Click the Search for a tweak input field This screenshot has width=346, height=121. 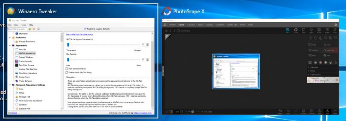pyautogui.click(x=17, y=29)
